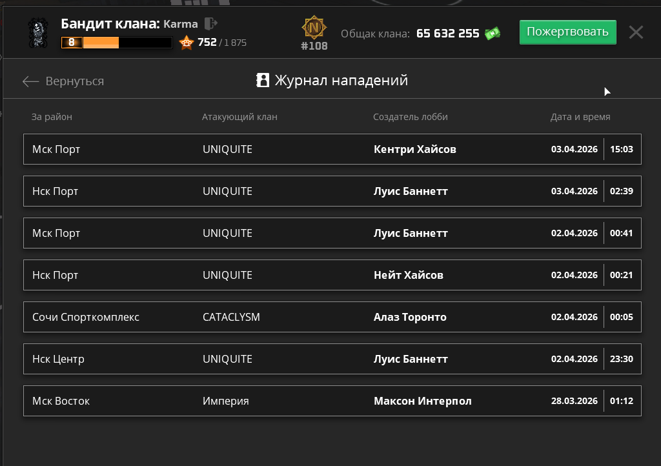The image size is (661, 466).
Task: Click the orange star reputation icon
Action: coord(187,43)
